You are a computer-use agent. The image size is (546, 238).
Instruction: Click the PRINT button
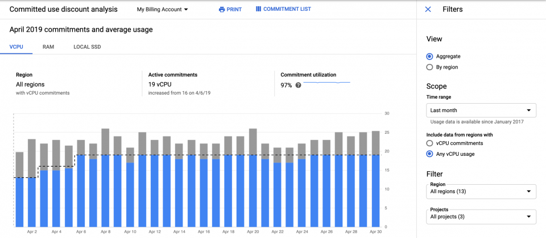pos(230,10)
